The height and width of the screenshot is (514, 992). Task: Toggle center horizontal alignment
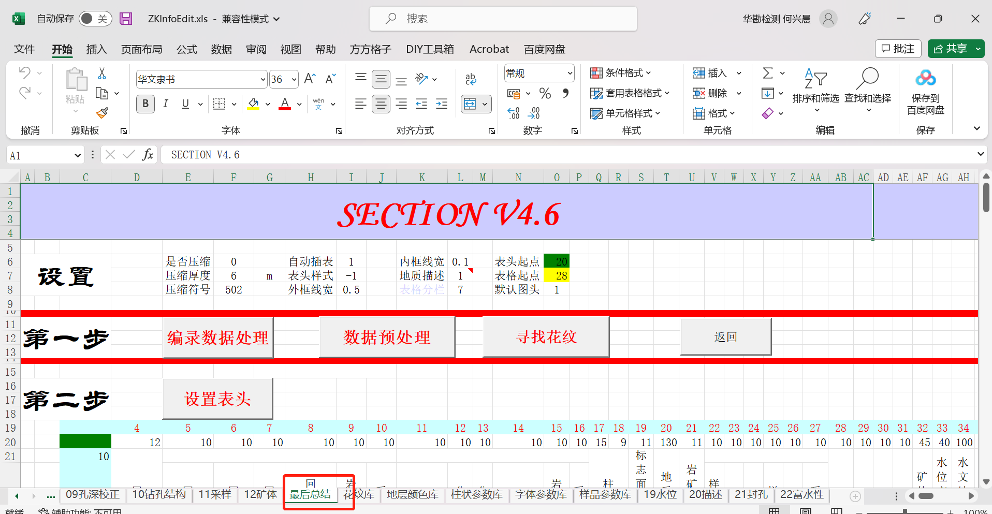[381, 104]
